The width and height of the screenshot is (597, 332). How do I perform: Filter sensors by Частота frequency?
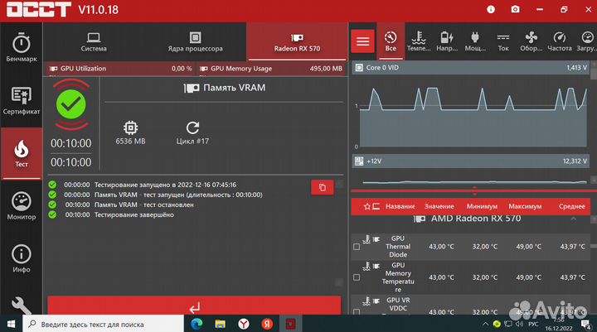[560, 41]
